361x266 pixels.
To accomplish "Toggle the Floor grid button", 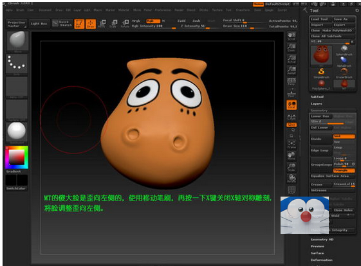I will (x=292, y=93).
